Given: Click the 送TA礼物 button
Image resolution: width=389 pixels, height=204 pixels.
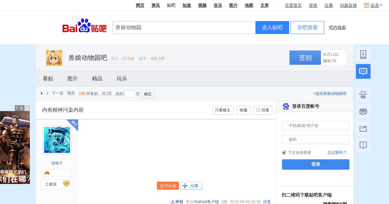Looking at the screenshot, I should pos(168,186).
